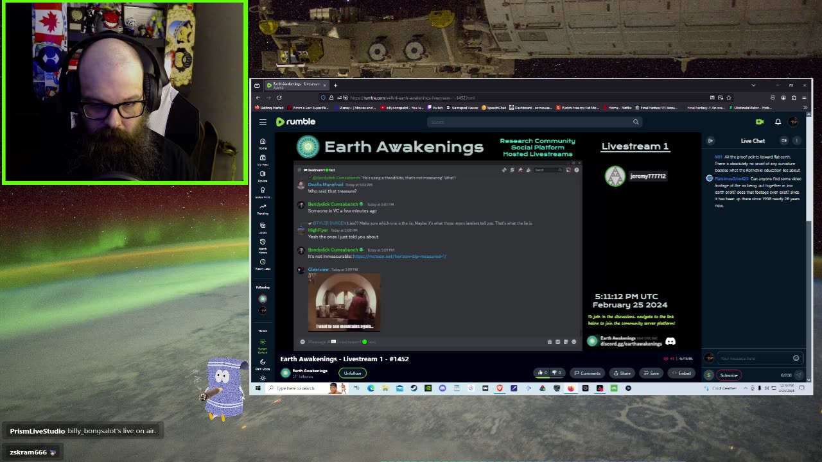Click the Clearview GIF thumbnail
Image resolution: width=822 pixels, height=462 pixels.
(x=345, y=302)
